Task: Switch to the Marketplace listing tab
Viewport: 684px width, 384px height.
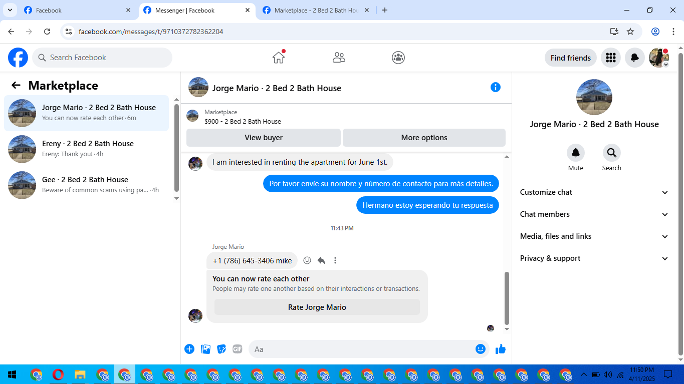Action: (x=316, y=10)
